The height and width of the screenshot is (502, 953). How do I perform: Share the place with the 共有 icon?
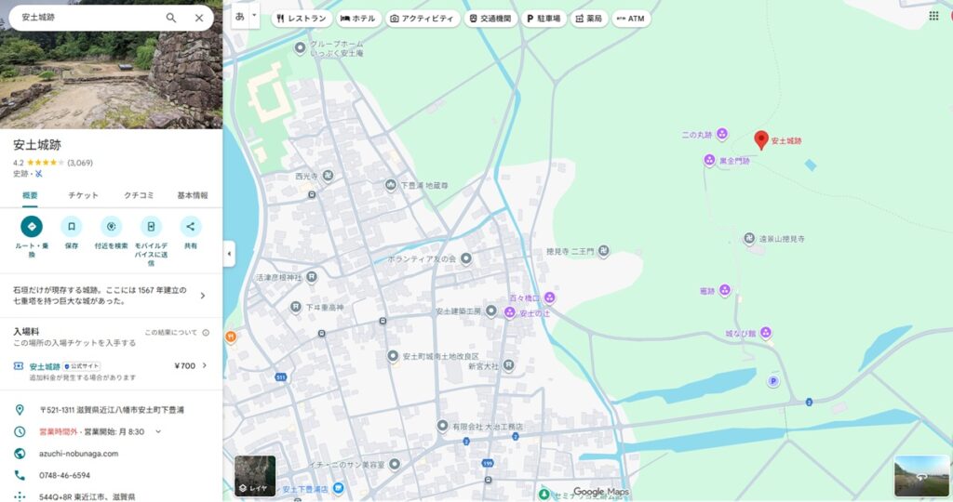(190, 226)
